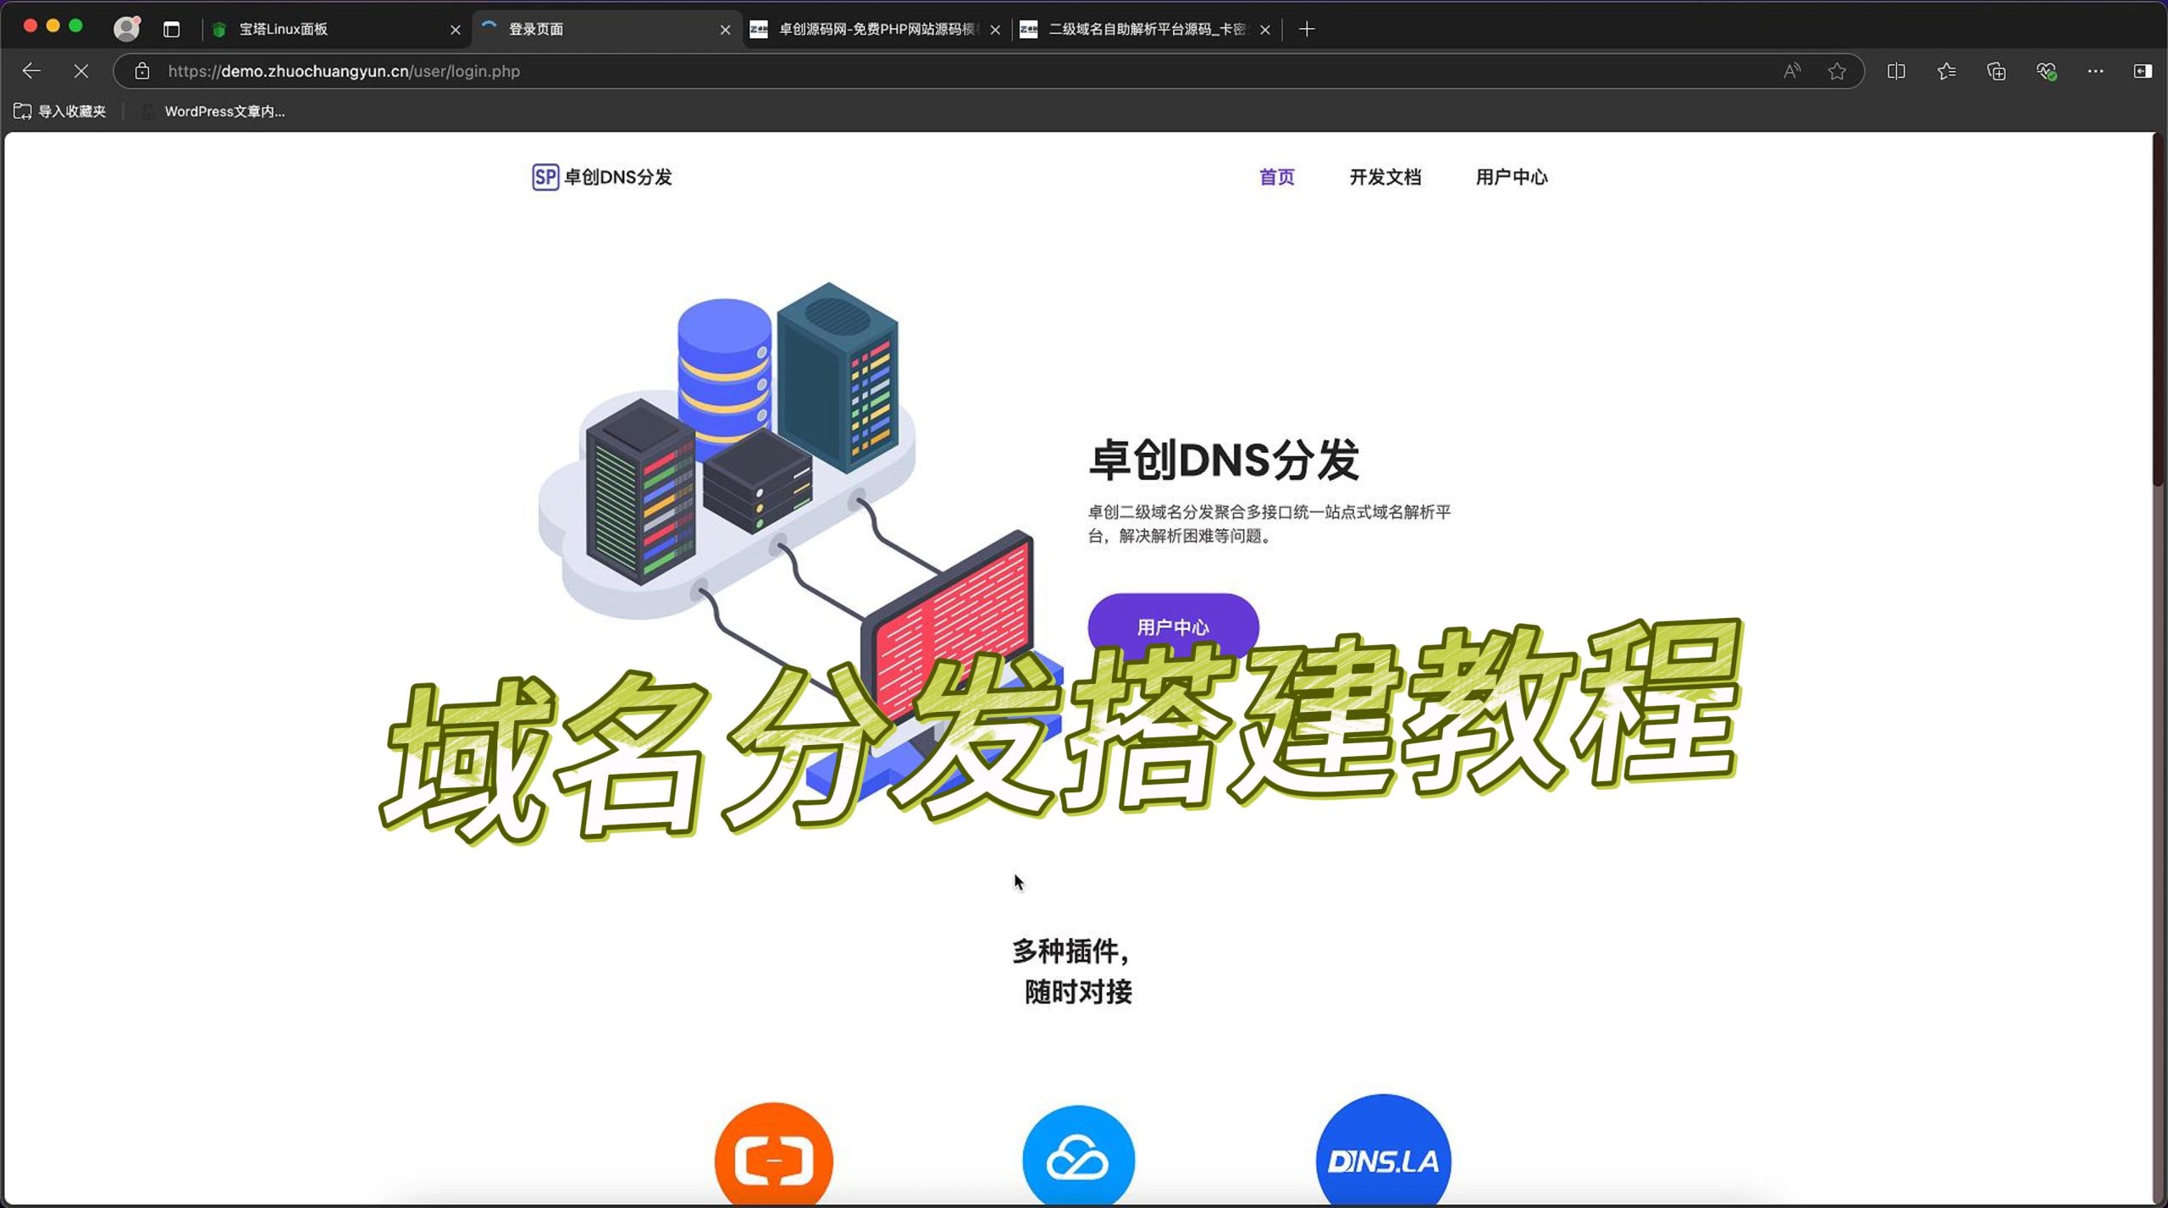Open the 首页 navigation link
Screen dimensions: 2168x1208
coord(1276,177)
